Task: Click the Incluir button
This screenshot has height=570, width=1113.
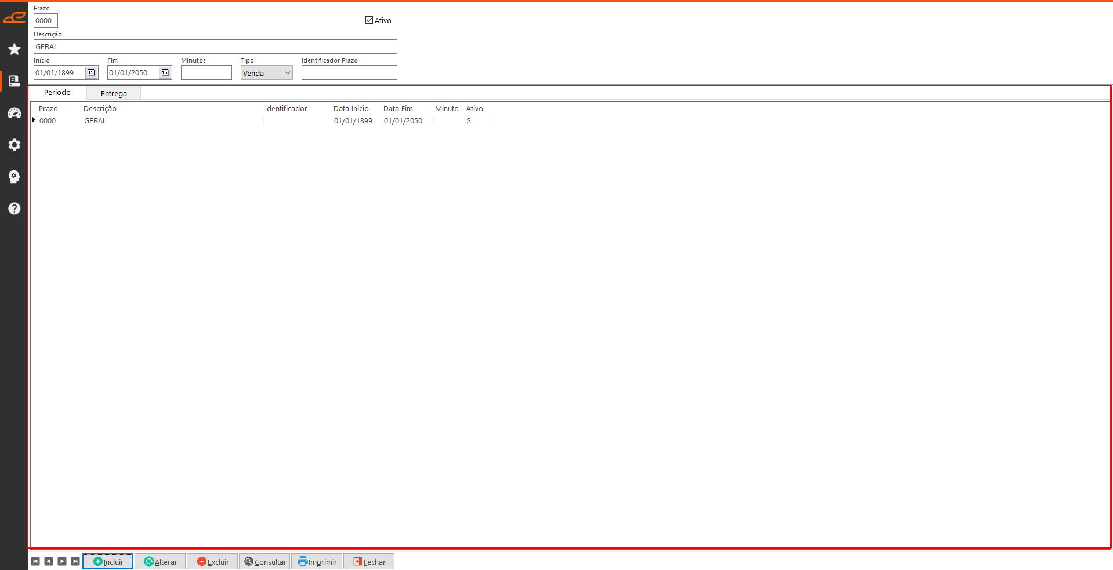Action: click(108, 561)
